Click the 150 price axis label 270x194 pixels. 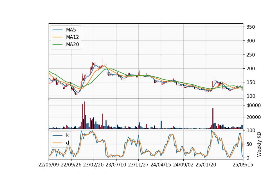click(x=251, y=82)
